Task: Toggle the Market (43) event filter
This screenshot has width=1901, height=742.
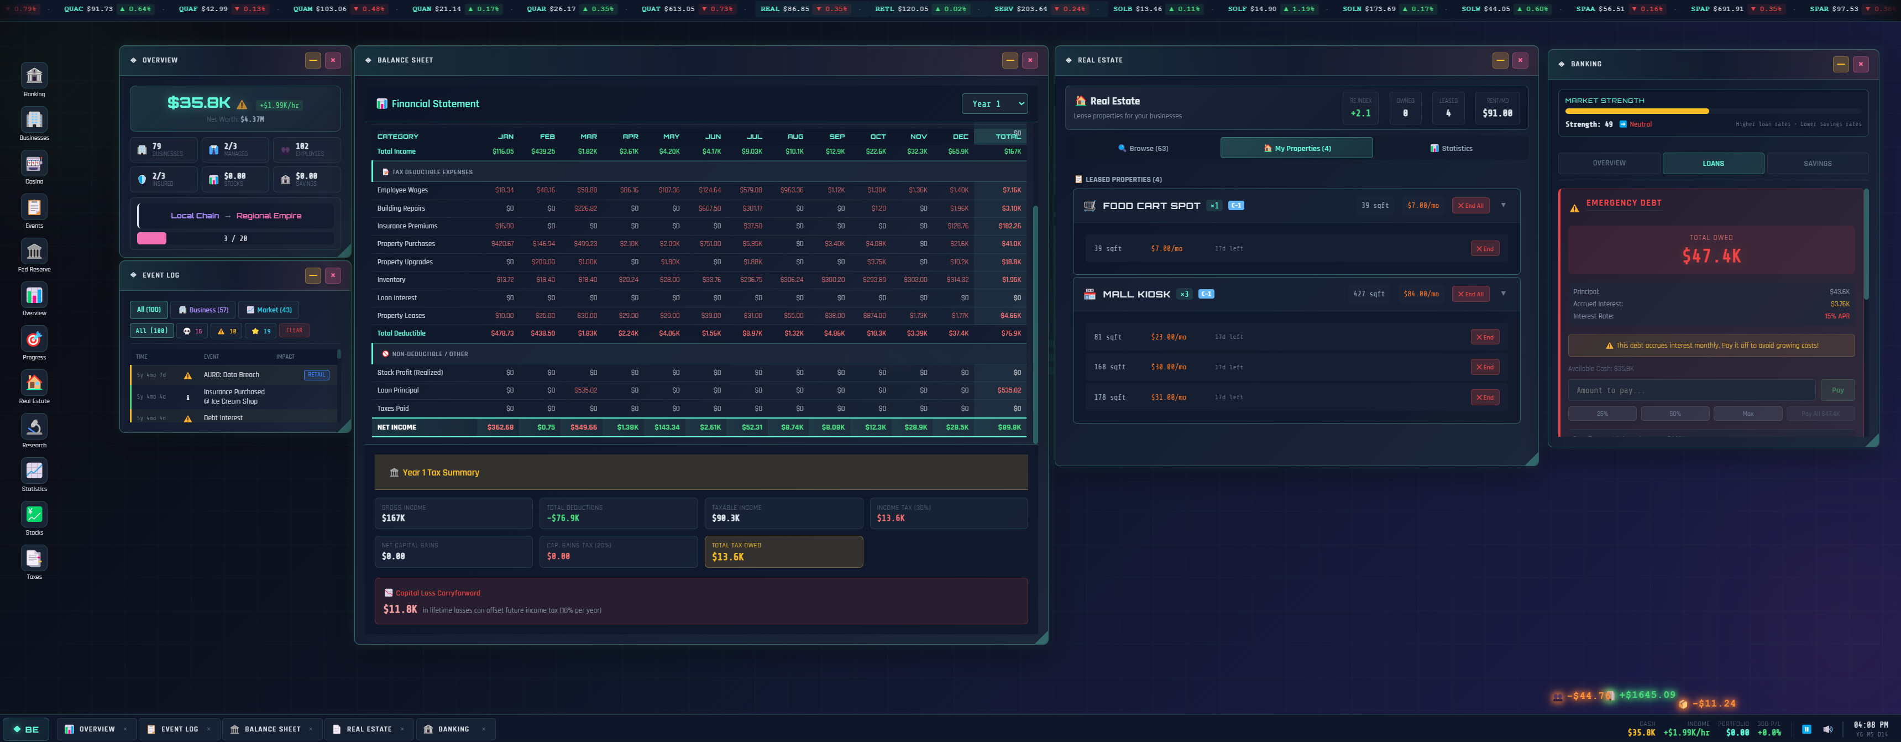Action: click(269, 310)
